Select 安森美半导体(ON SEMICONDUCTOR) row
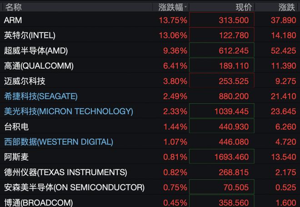300x207 pixels. (150, 188)
